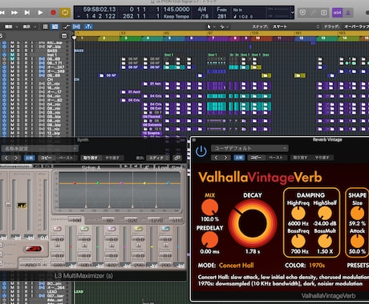Click the BassMult damping knob
Screen dimensions: 369x304
point(325,241)
